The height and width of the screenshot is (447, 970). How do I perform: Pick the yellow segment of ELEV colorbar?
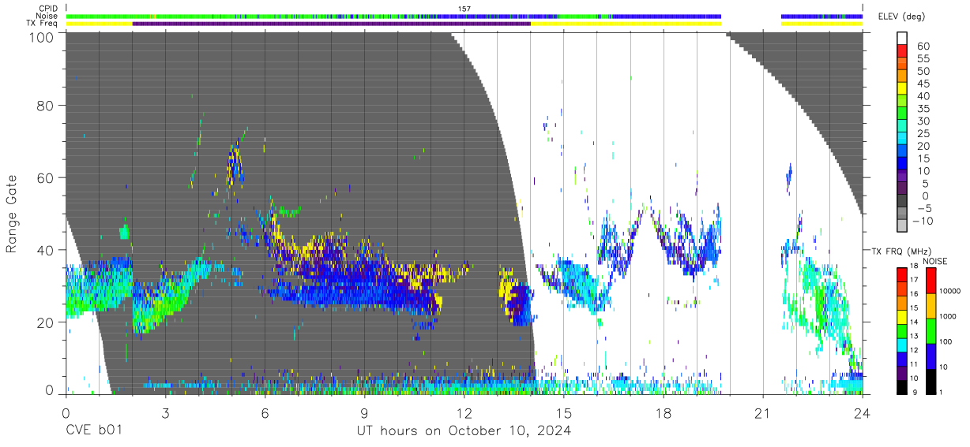[903, 89]
